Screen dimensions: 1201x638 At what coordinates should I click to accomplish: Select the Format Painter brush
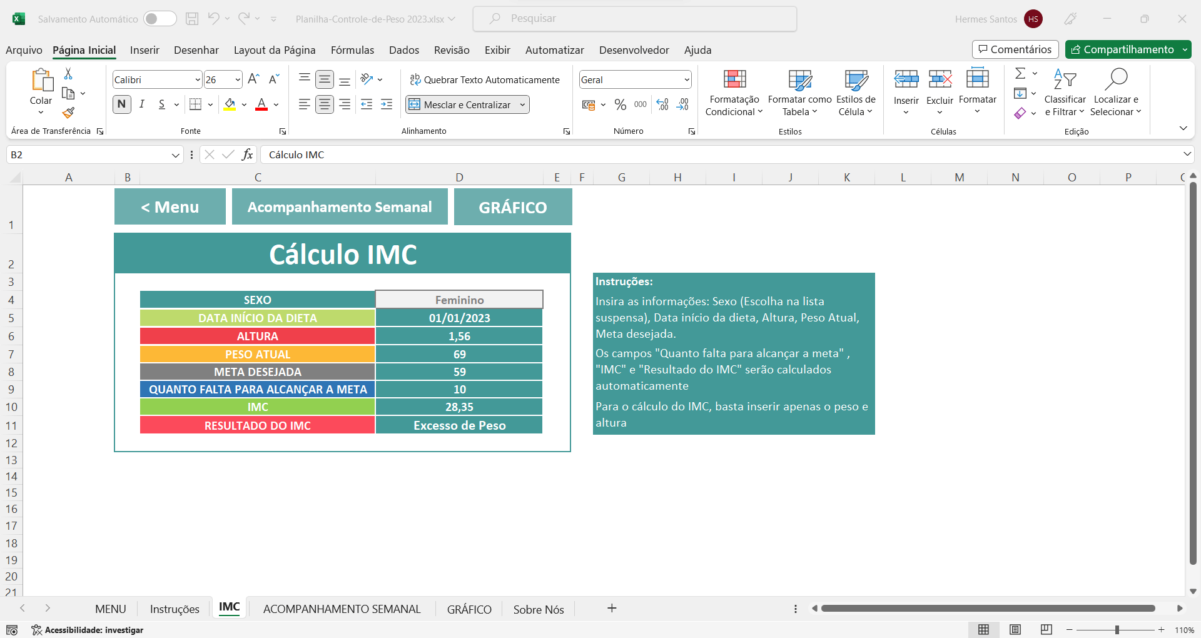[x=68, y=113]
